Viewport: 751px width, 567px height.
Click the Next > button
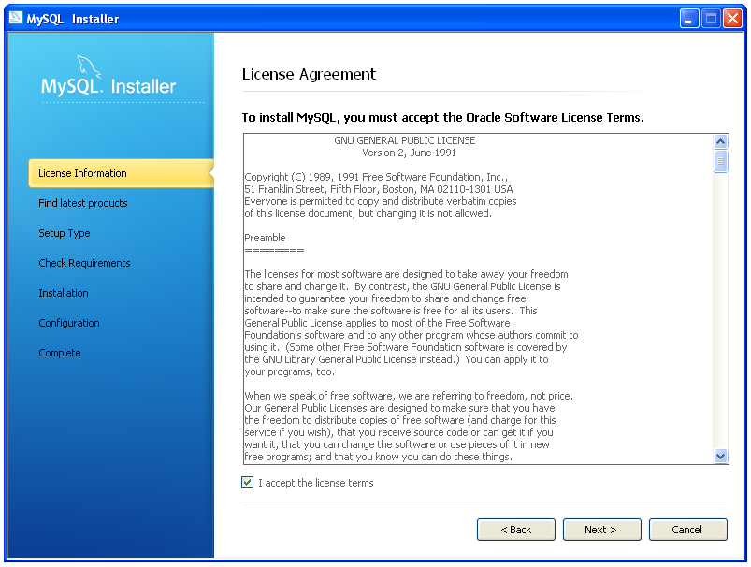(x=601, y=530)
